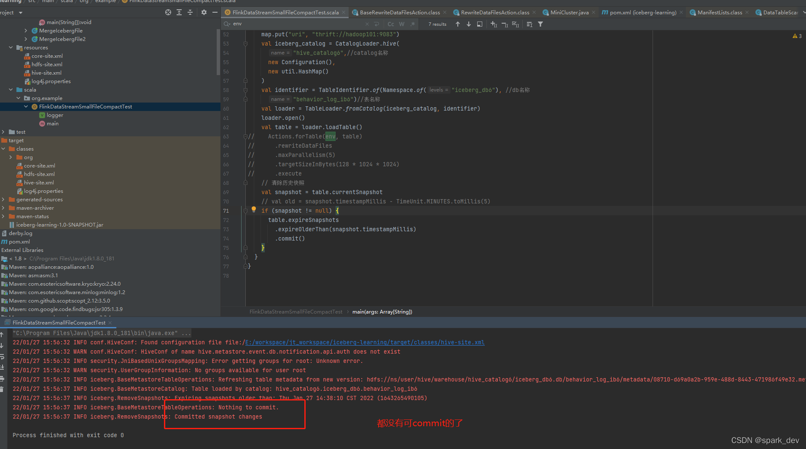
Task: Open pom.xml (iceberg-learning) tab
Action: (x=643, y=12)
